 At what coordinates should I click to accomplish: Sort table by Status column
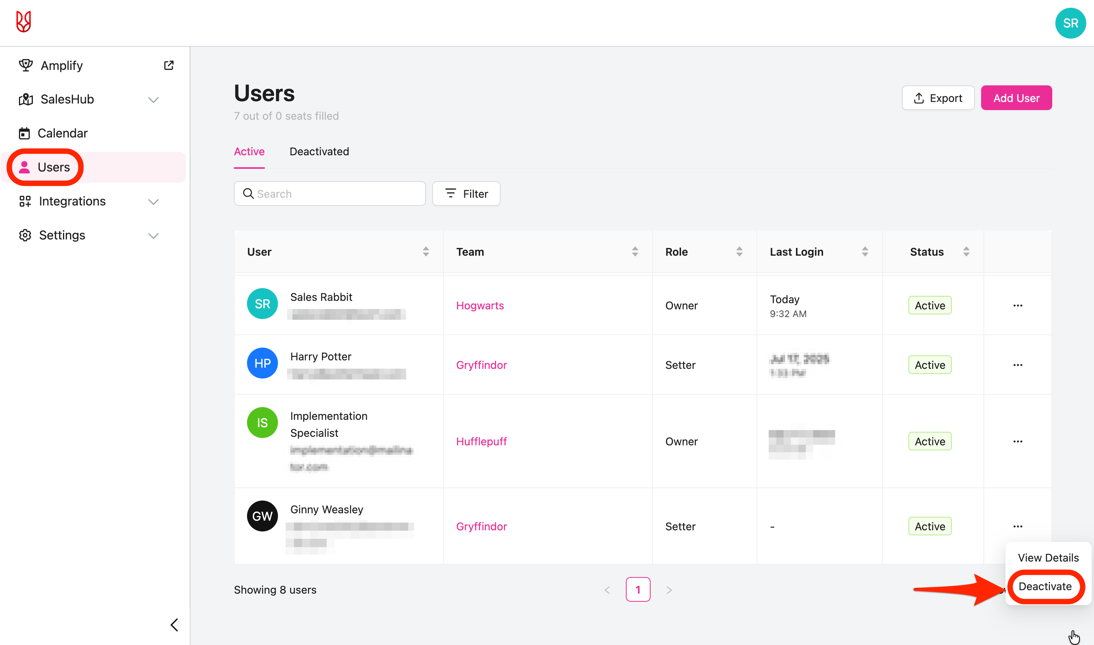click(966, 251)
